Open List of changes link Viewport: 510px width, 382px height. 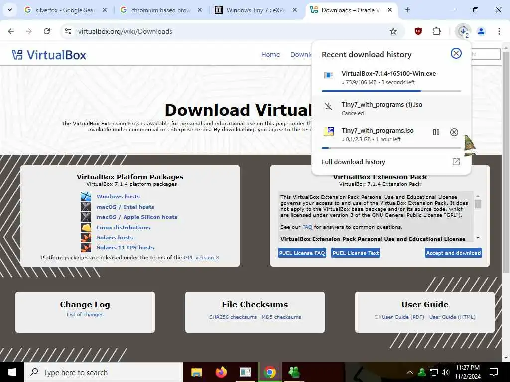coord(85,314)
